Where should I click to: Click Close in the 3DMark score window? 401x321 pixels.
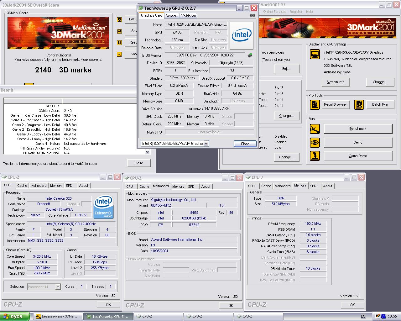coord(139,163)
